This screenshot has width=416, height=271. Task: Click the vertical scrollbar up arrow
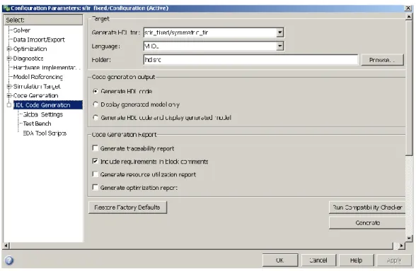[409, 17]
